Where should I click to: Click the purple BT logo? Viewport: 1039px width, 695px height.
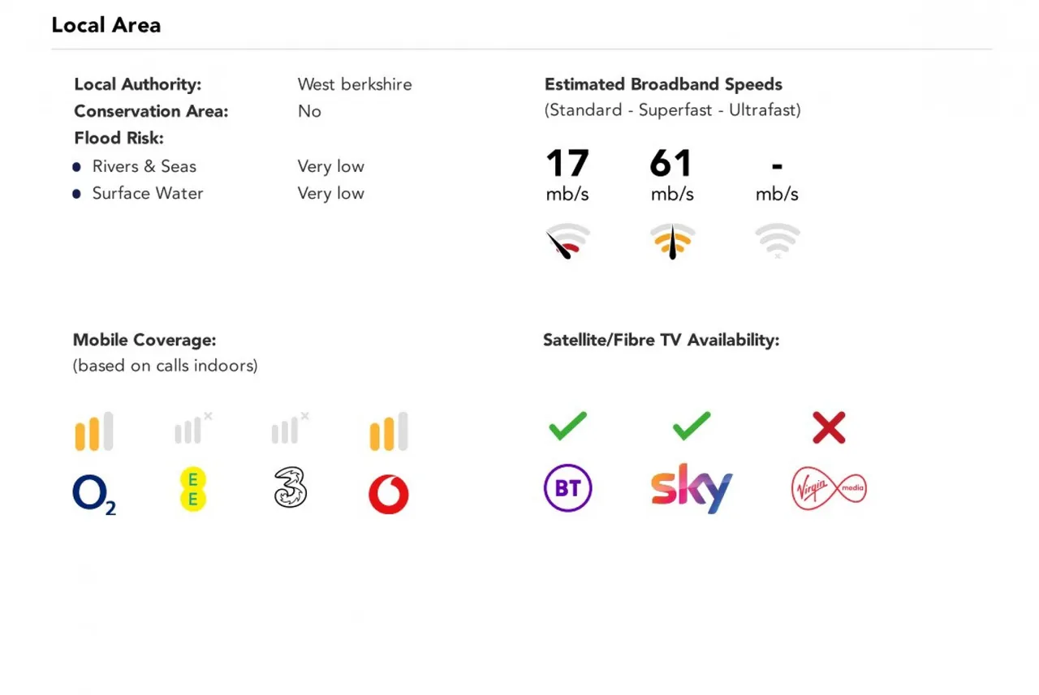(x=567, y=489)
